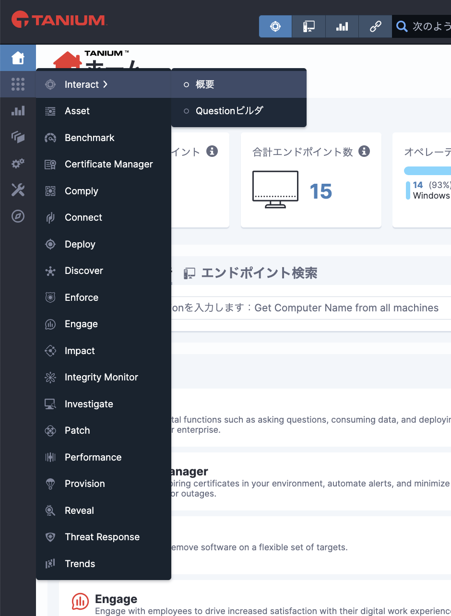Go to Home via the sidebar house icon
The width and height of the screenshot is (451, 616).
click(x=18, y=58)
